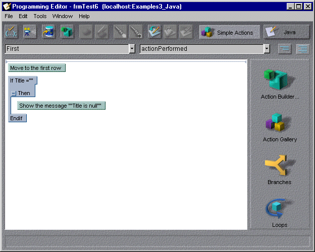Open the Loops palette
Image resolution: width=315 pixels, height=252 pixels.
click(x=280, y=213)
